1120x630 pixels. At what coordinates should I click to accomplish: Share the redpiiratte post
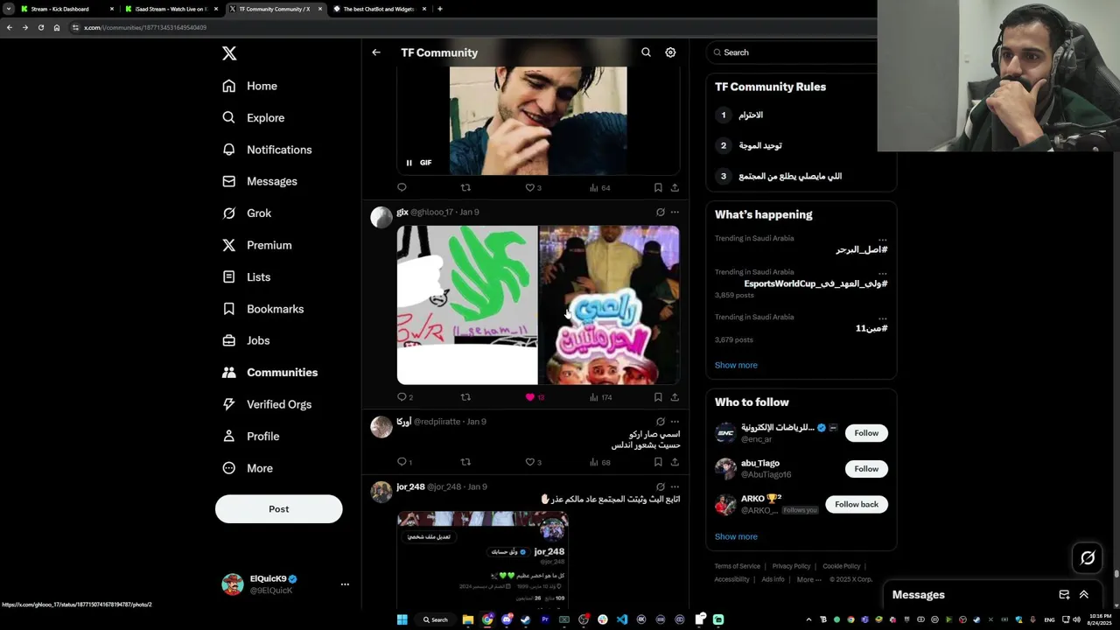(x=675, y=462)
